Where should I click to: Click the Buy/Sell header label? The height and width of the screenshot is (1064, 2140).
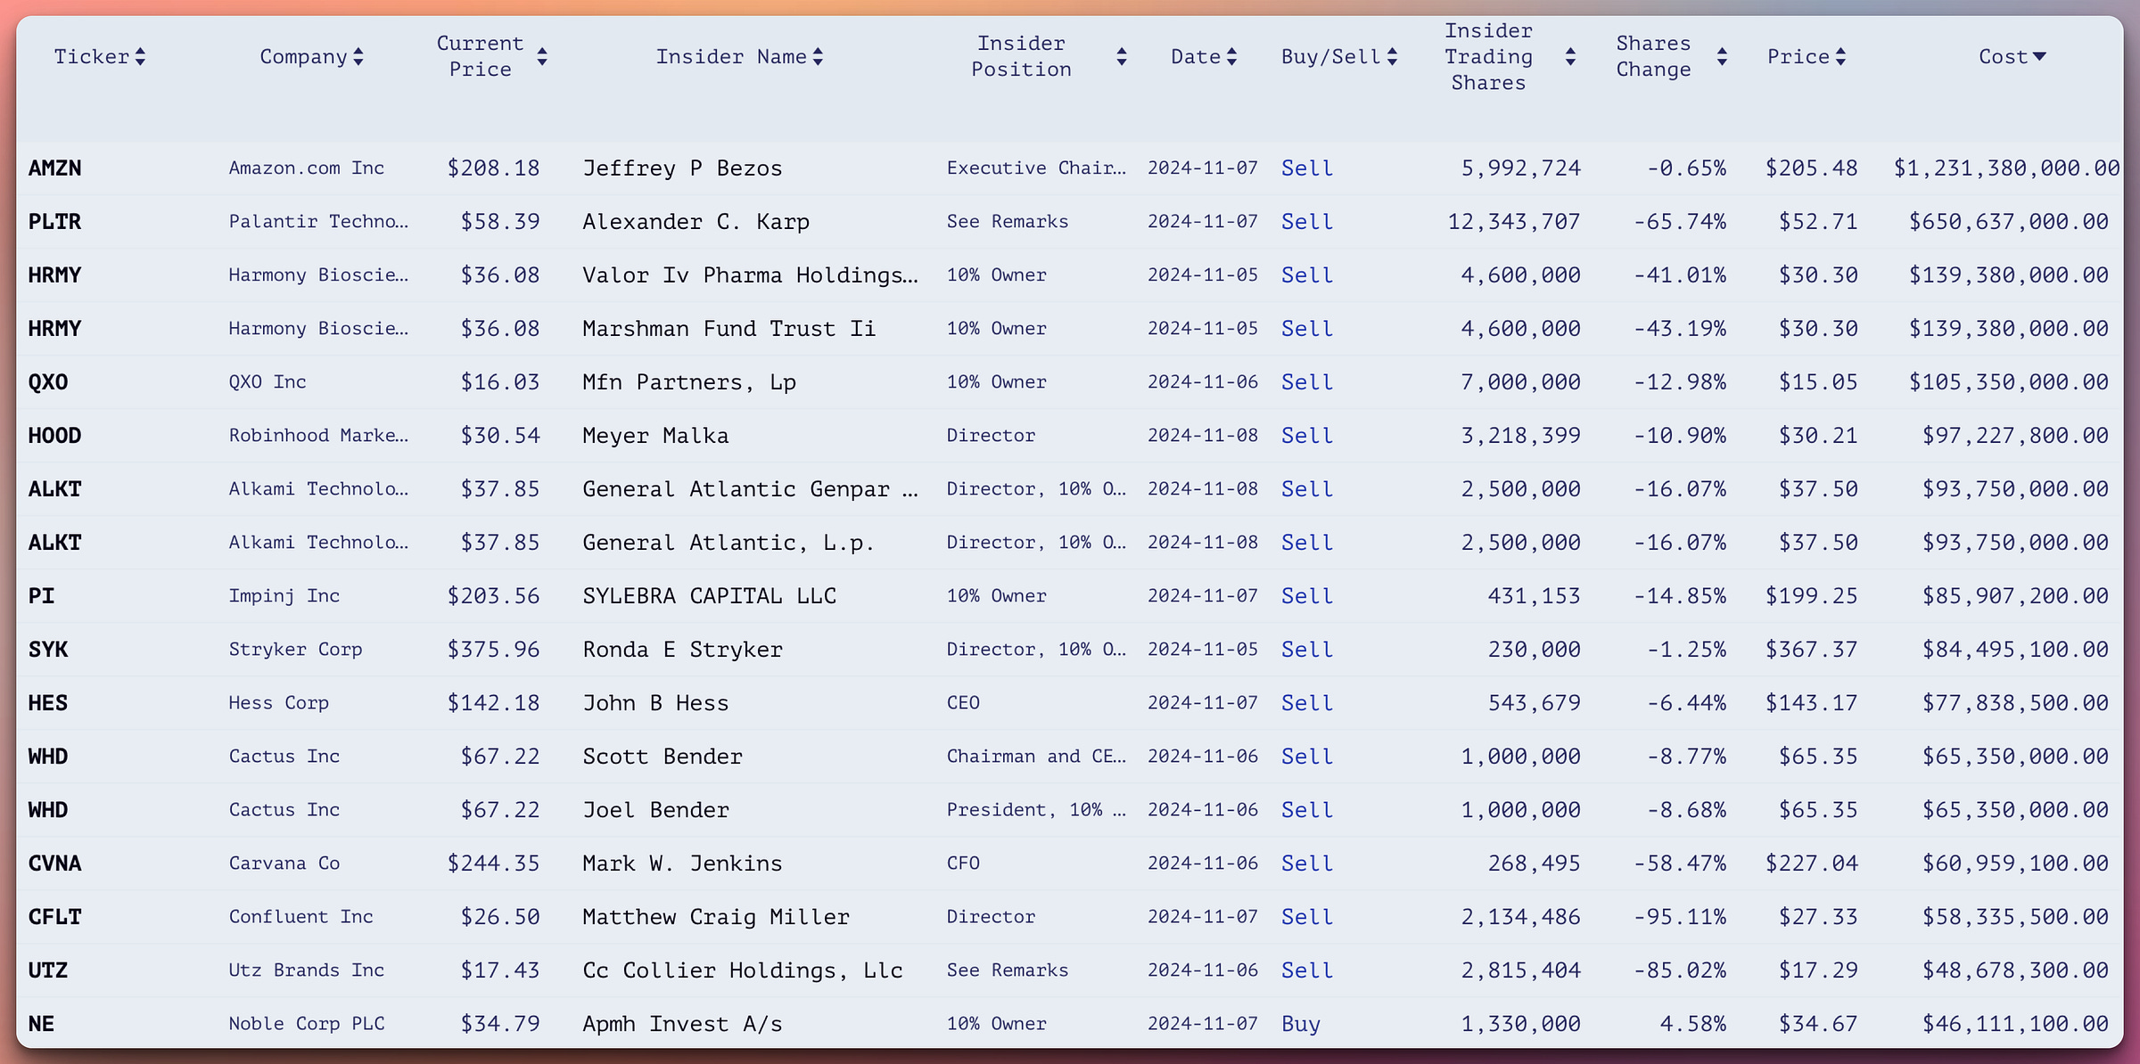tap(1331, 57)
